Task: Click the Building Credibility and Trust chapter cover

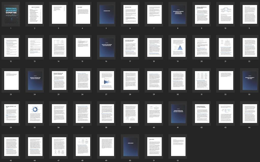Action: 249,80
